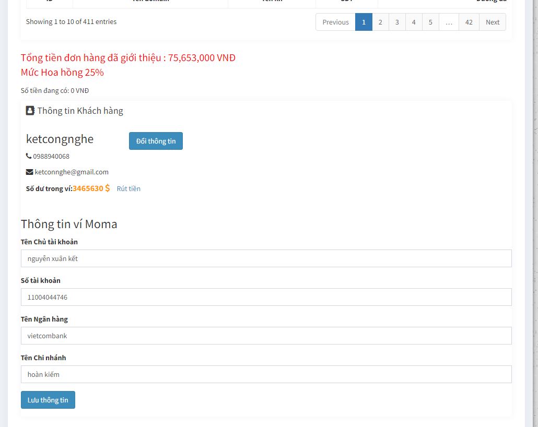Viewport: 538px width, 427px height.
Task: Switch to page 4 of the table
Action: coord(414,22)
